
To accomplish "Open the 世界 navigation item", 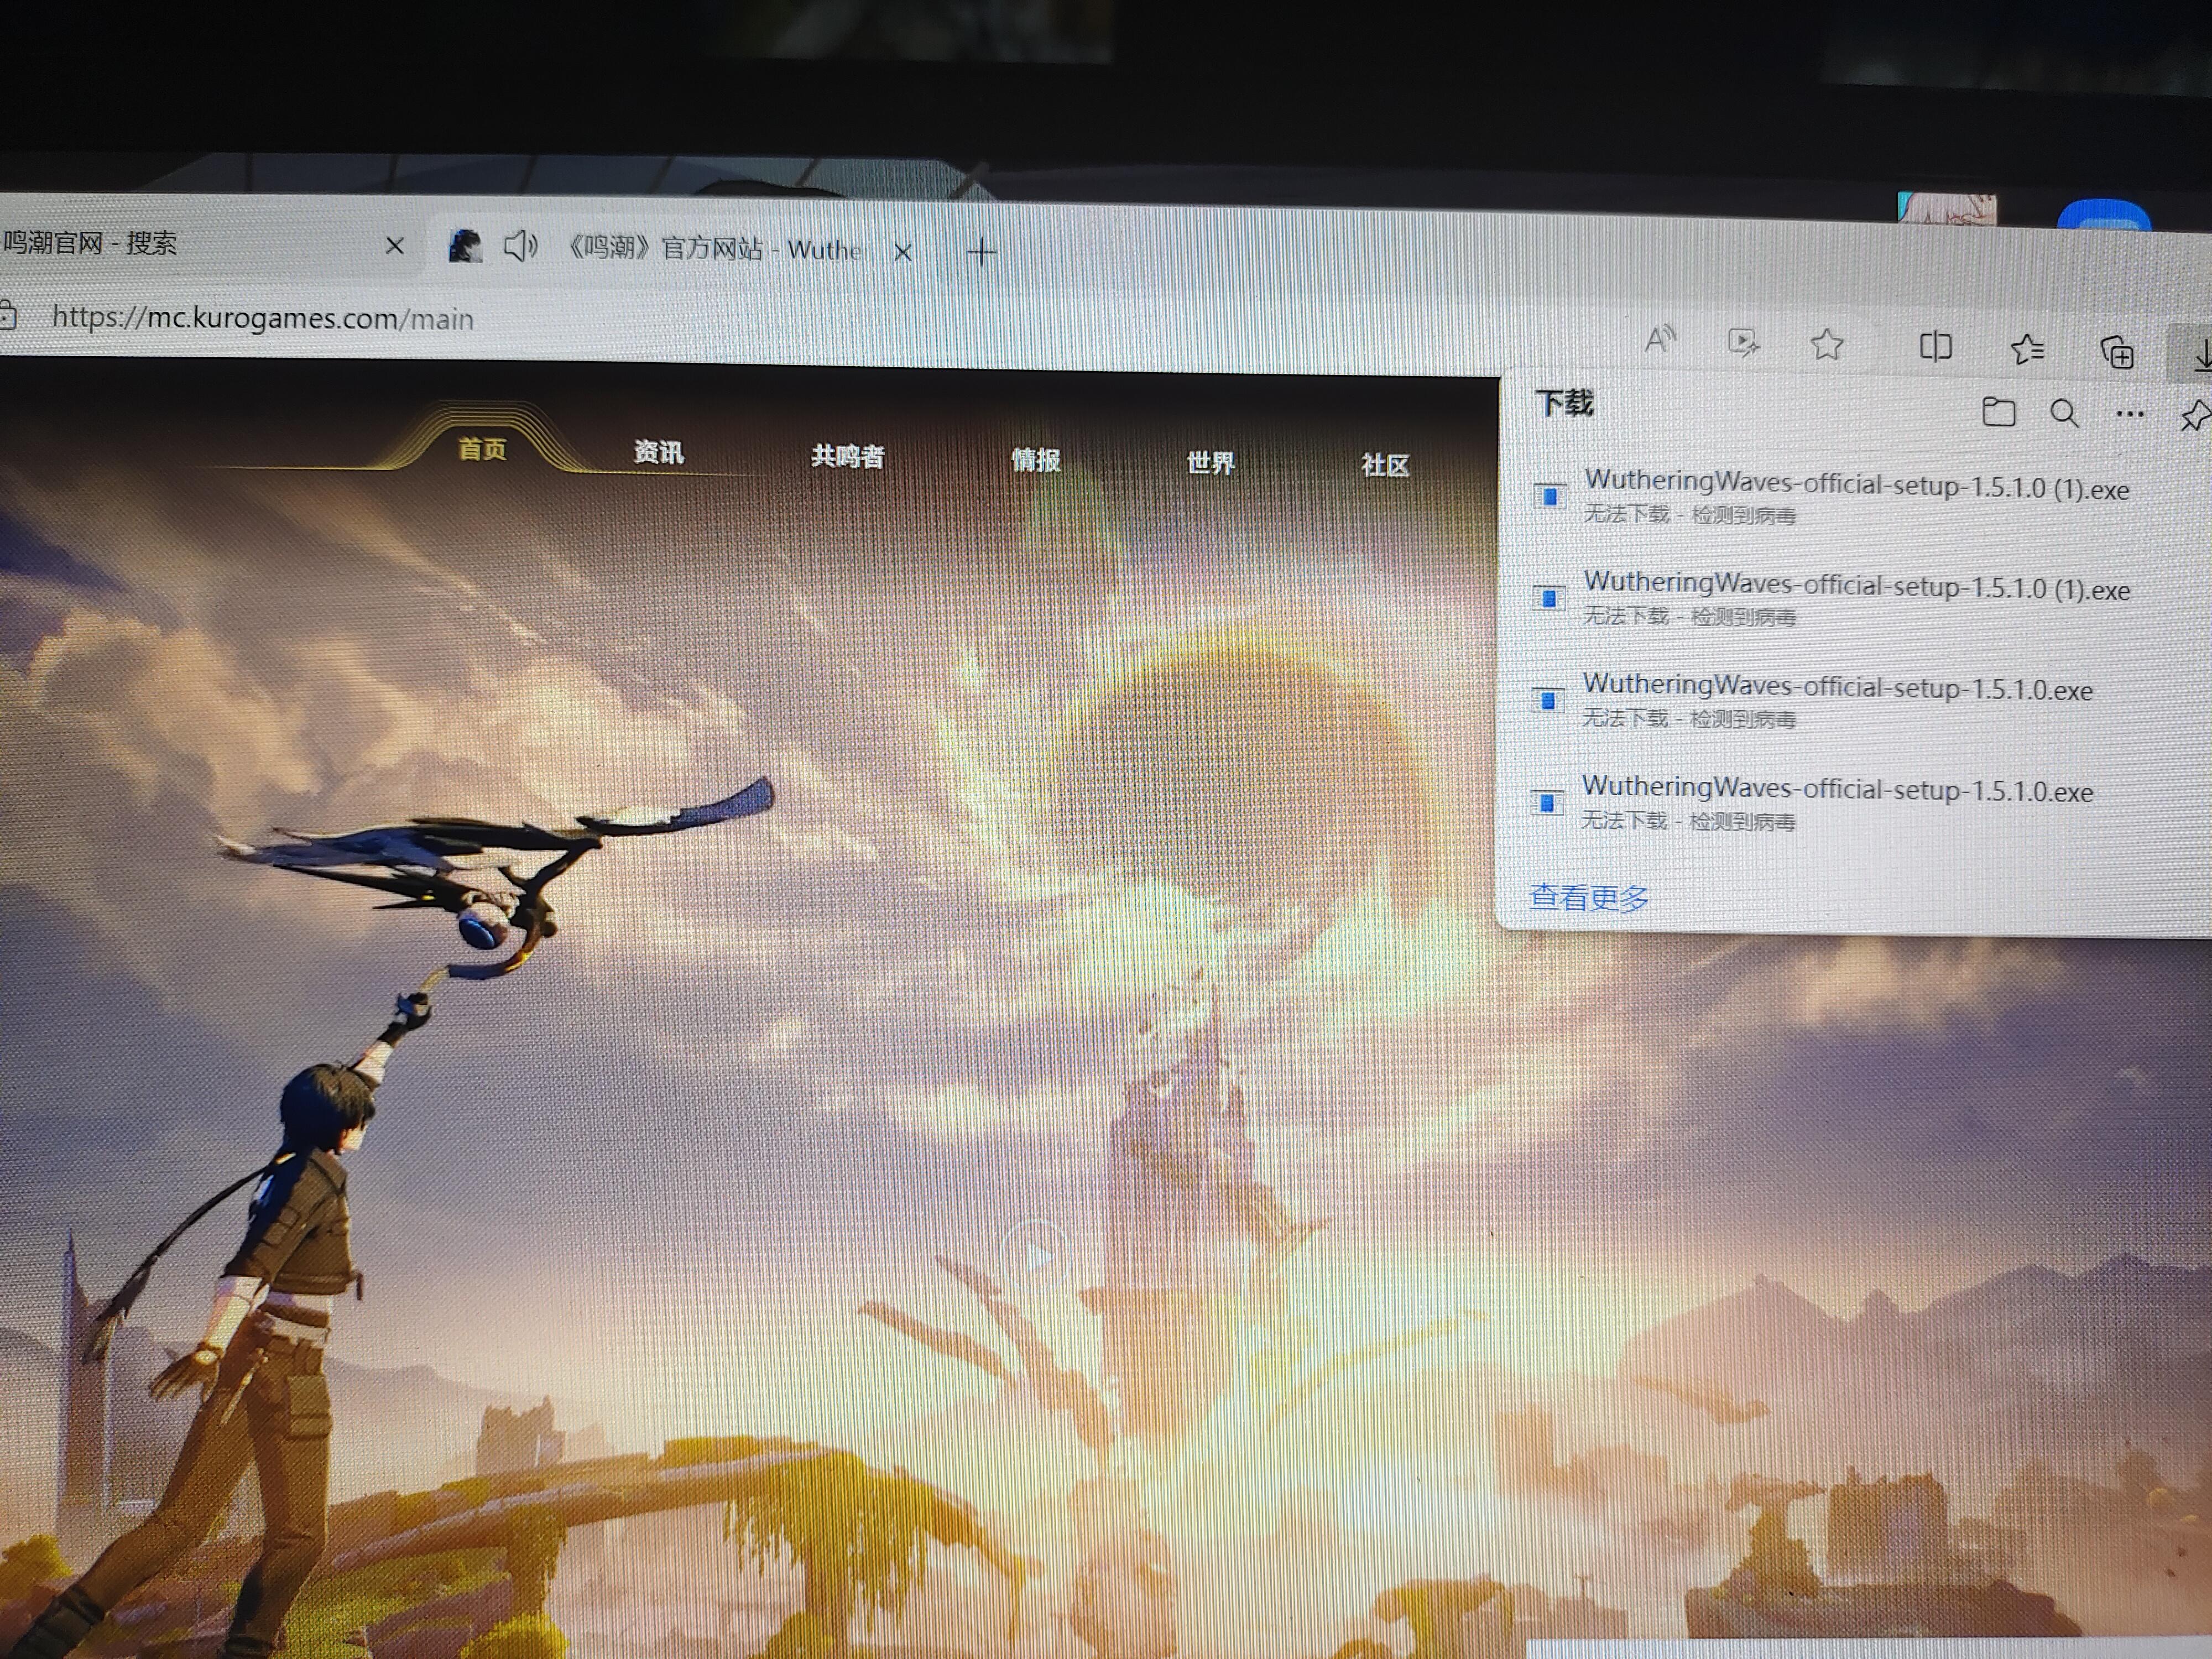I will [1210, 463].
